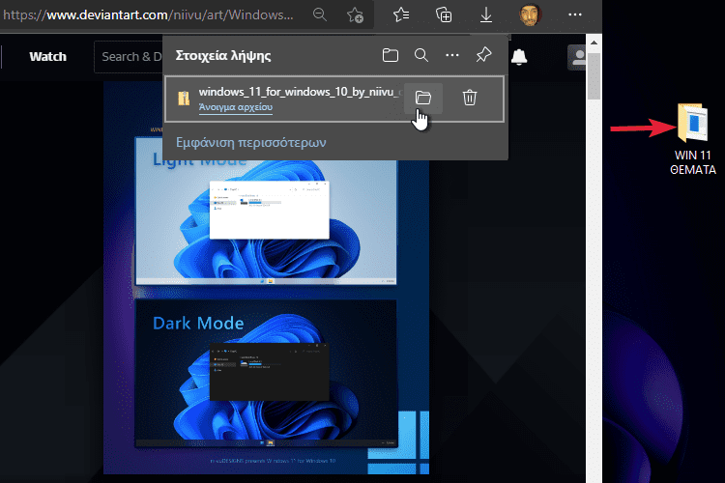Click Εμφάνιση περισσότερων link
This screenshot has height=483, width=725.
click(x=251, y=142)
